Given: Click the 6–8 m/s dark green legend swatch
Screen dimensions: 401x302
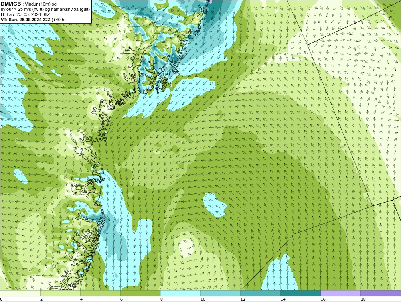Looking at the screenshot, I should [140, 293].
